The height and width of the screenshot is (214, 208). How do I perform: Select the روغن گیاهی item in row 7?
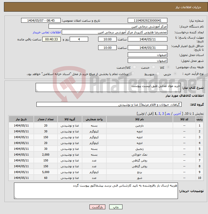tap(140, 161)
